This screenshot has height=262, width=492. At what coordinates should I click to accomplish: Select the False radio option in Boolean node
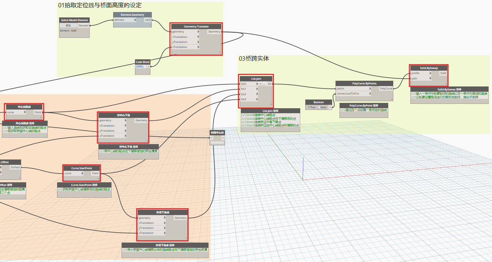(x=322, y=107)
